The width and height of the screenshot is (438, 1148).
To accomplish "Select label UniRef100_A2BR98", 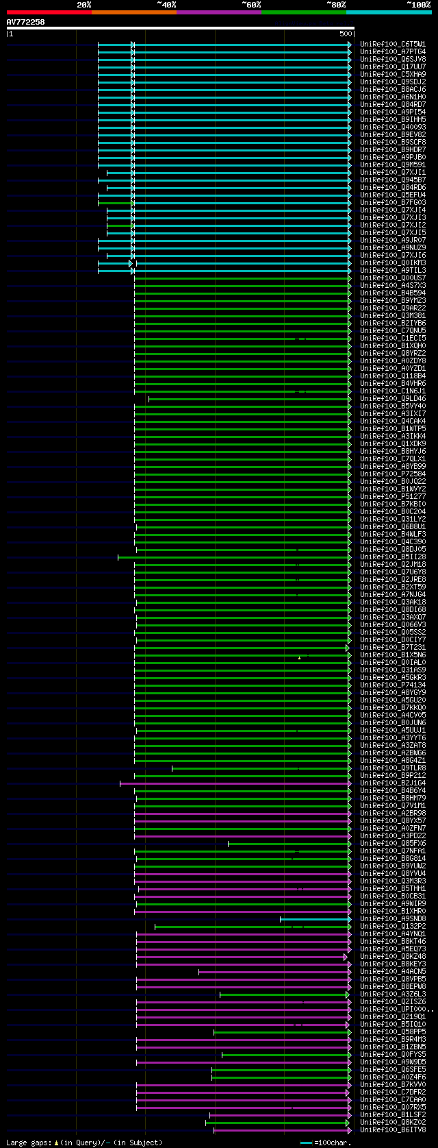I will point(393,813).
